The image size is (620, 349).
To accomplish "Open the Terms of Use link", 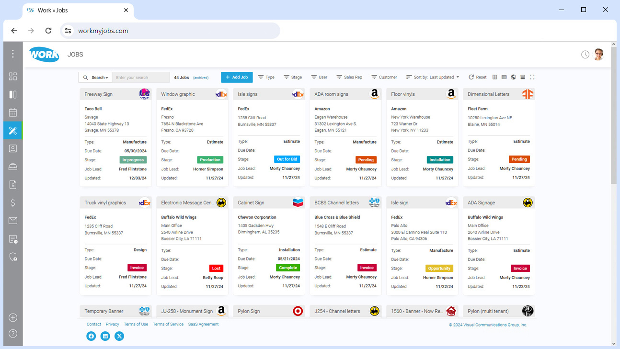I will coord(136,324).
